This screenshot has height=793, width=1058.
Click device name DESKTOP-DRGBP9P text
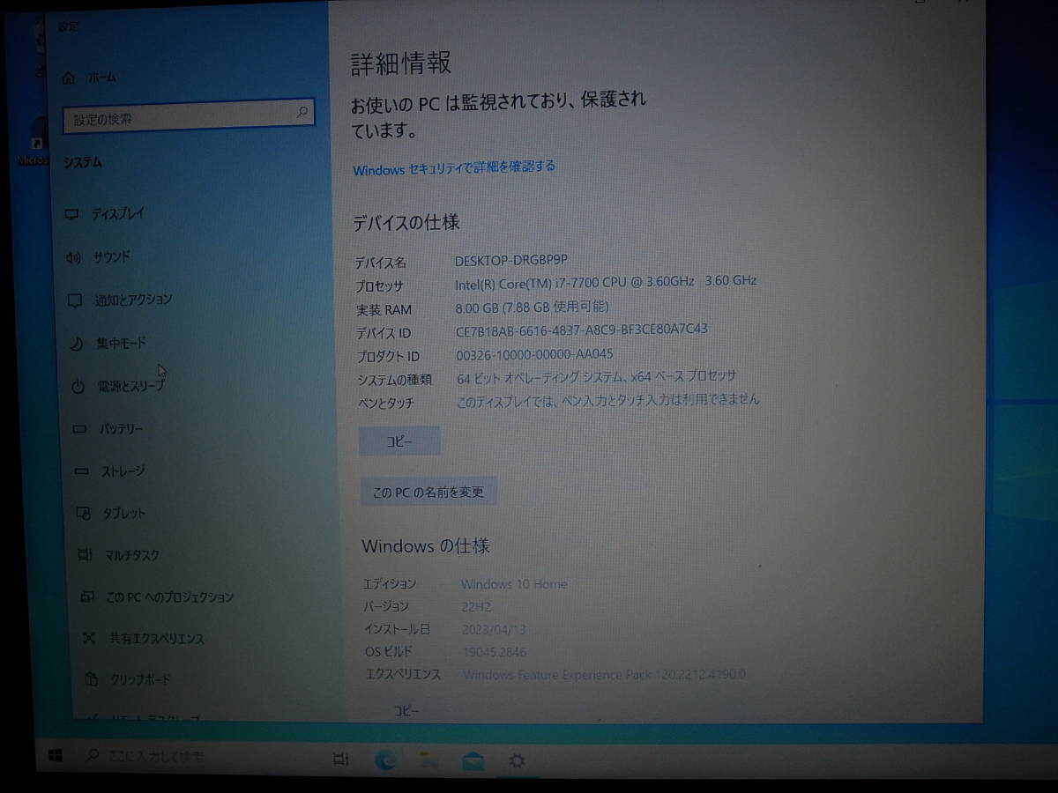tap(511, 260)
